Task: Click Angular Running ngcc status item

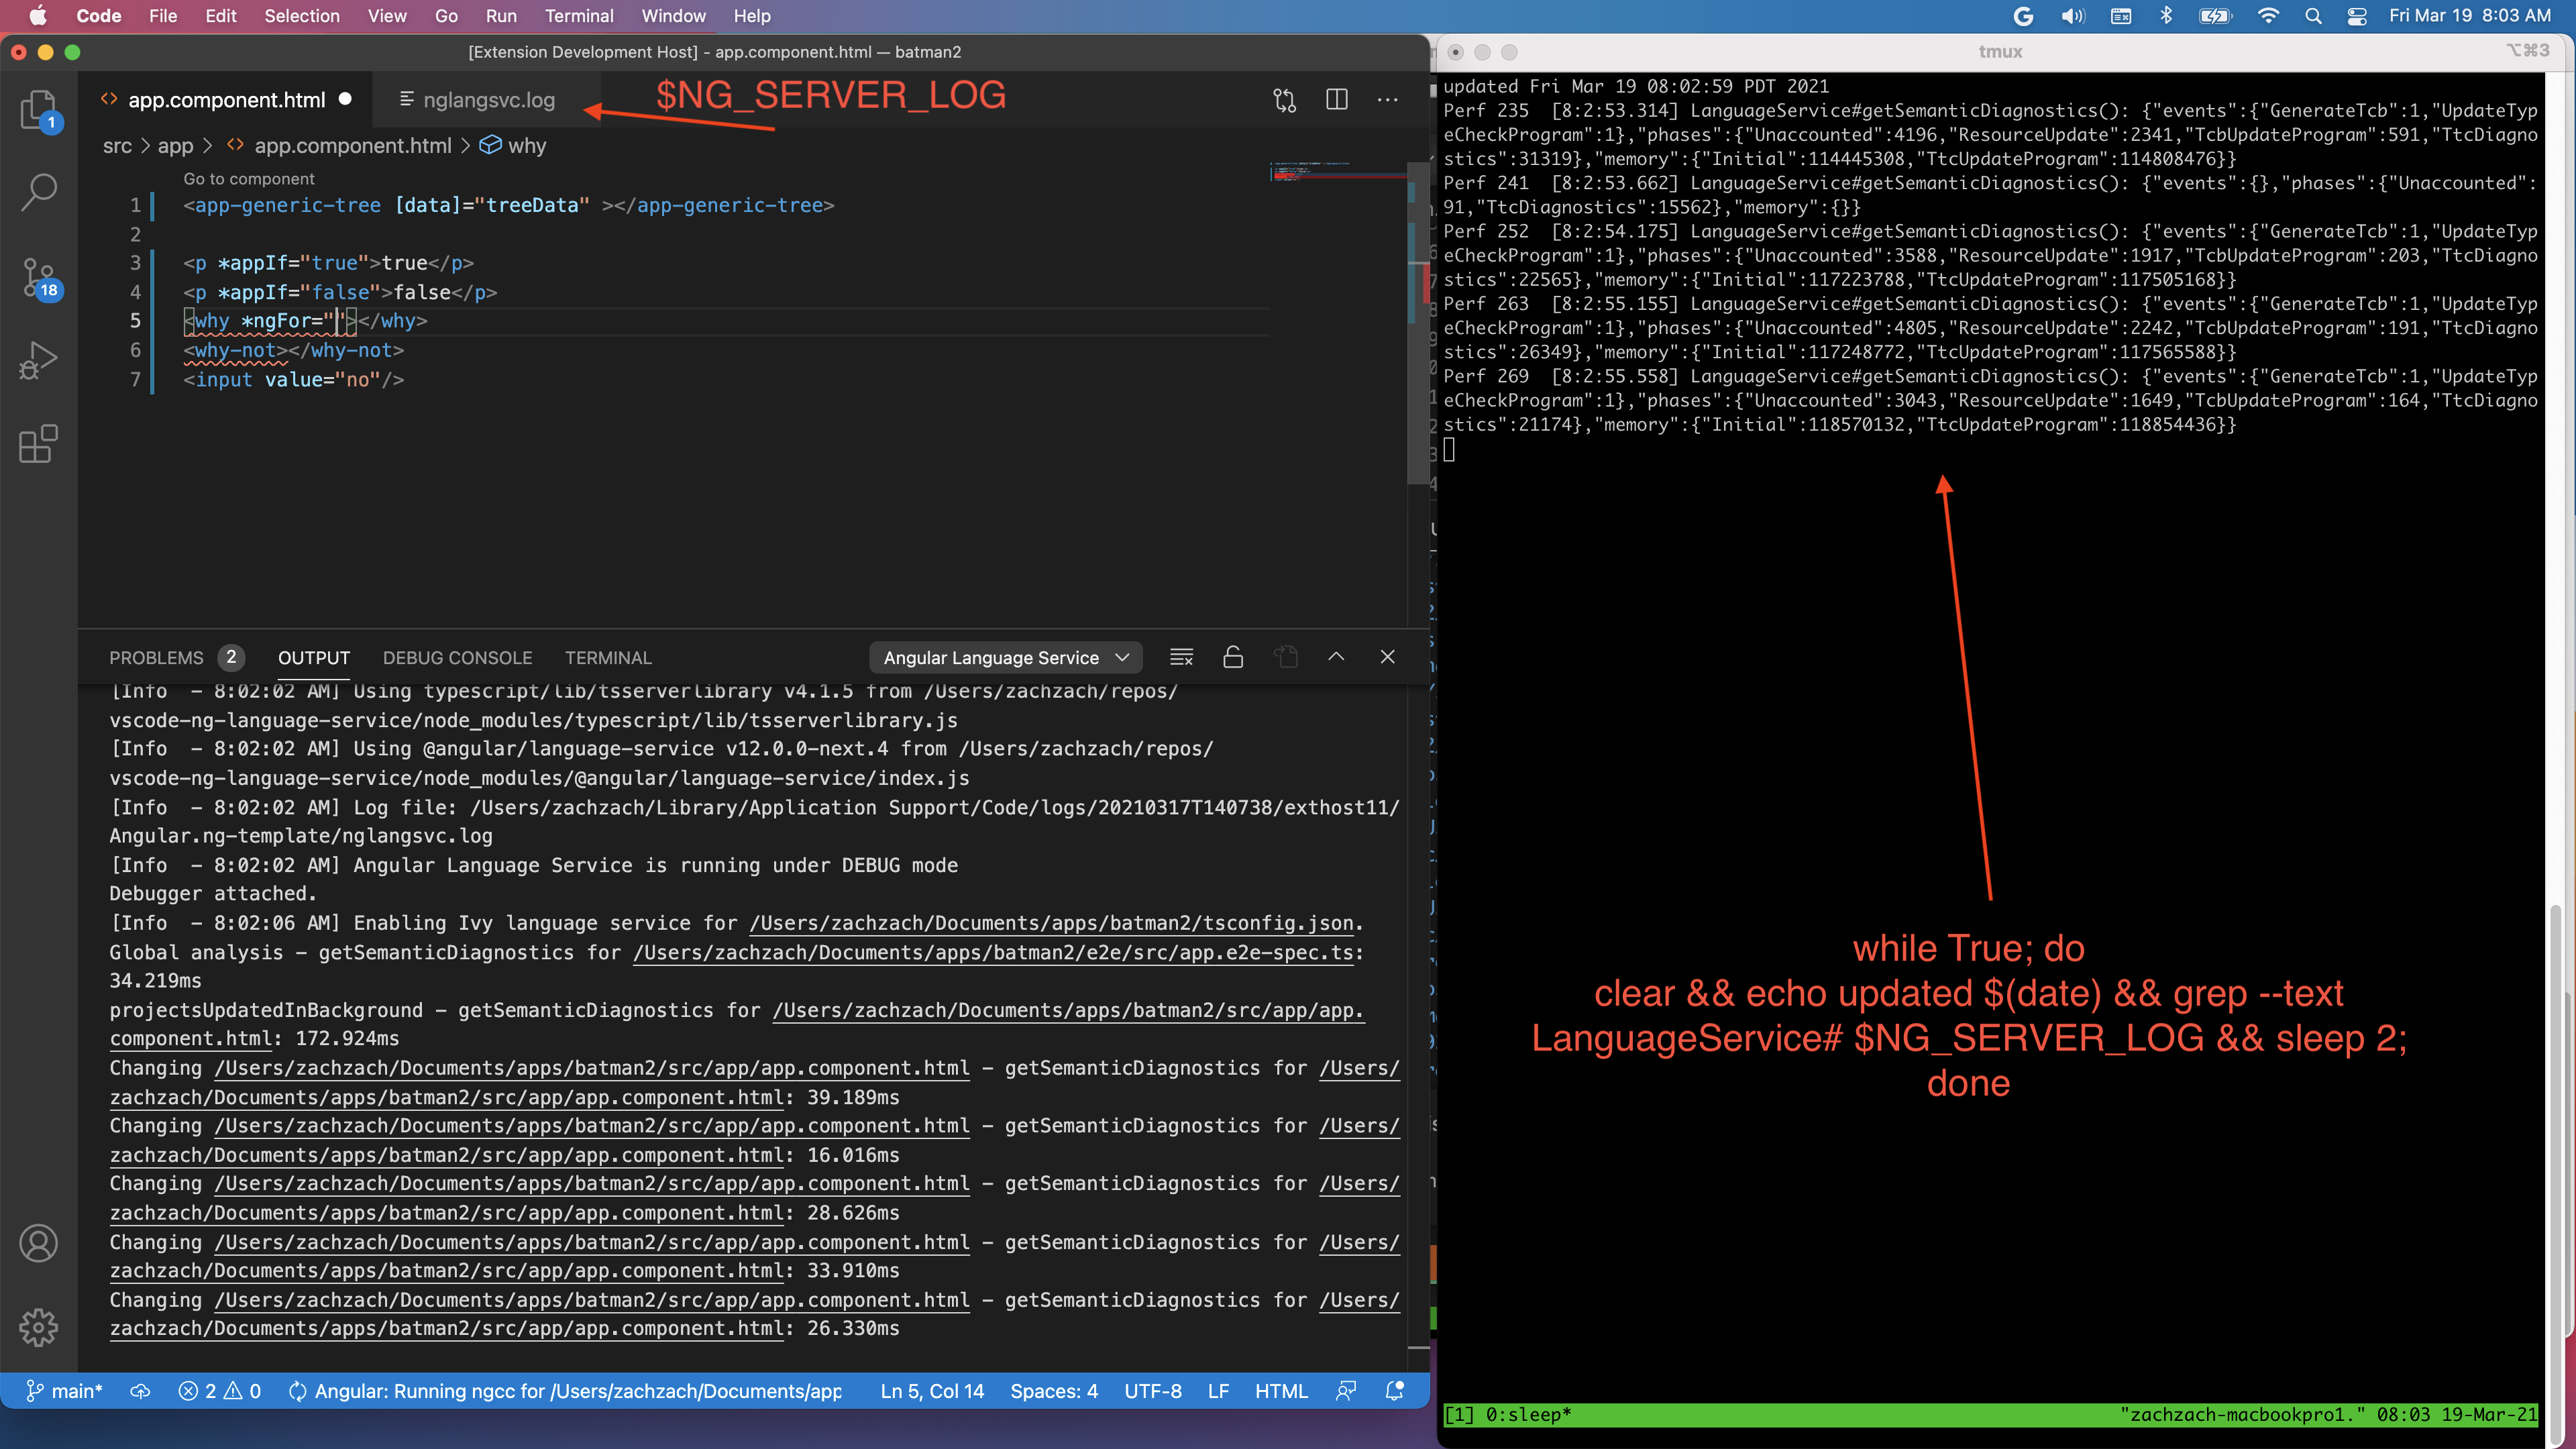Action: (x=564, y=1391)
